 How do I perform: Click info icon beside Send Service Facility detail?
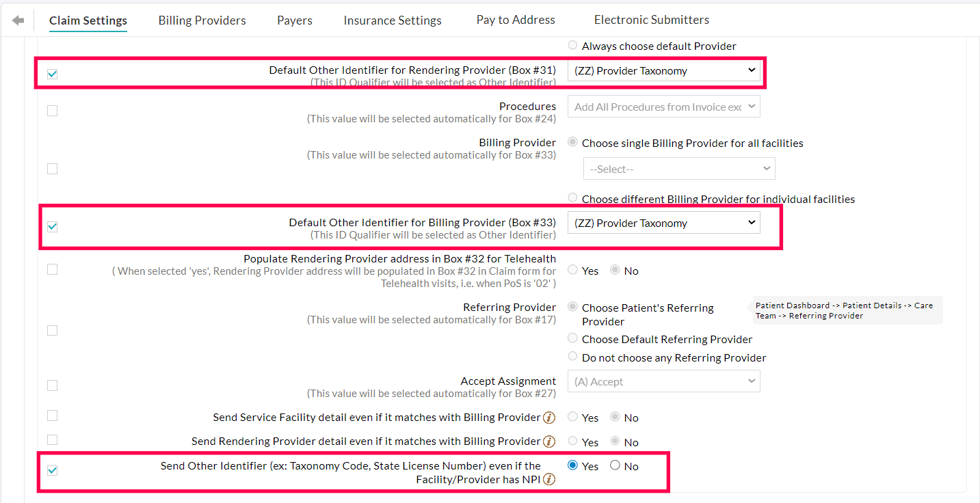[x=549, y=417]
